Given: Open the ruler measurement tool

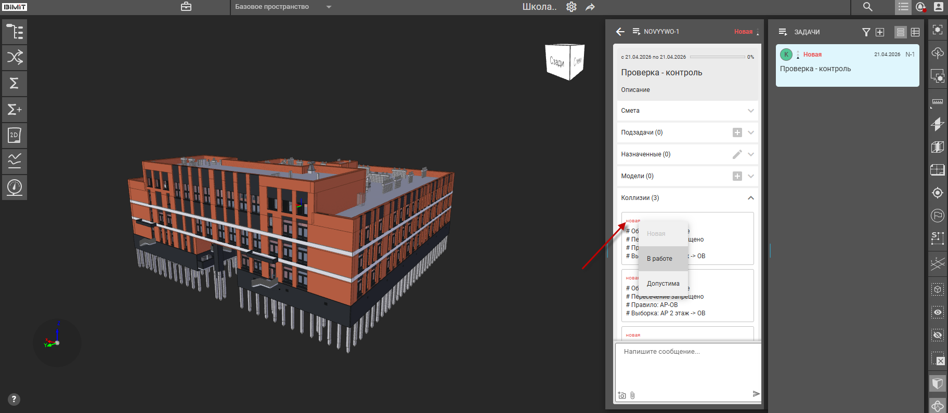Looking at the screenshot, I should click(938, 102).
